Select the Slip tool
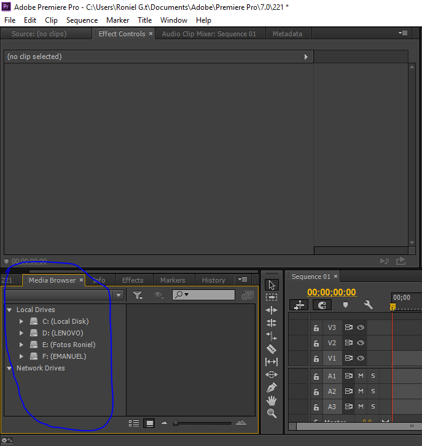The image size is (422, 446). coord(272,362)
